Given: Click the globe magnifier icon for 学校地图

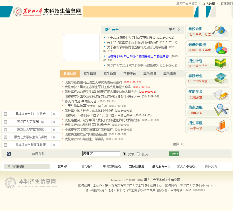Looking at the screenshot, I should click(220, 32).
